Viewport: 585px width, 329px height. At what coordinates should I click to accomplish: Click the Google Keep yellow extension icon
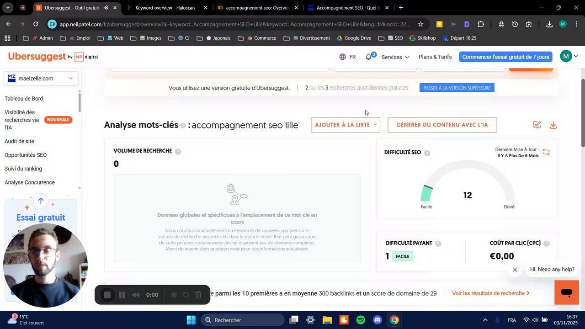439,24
